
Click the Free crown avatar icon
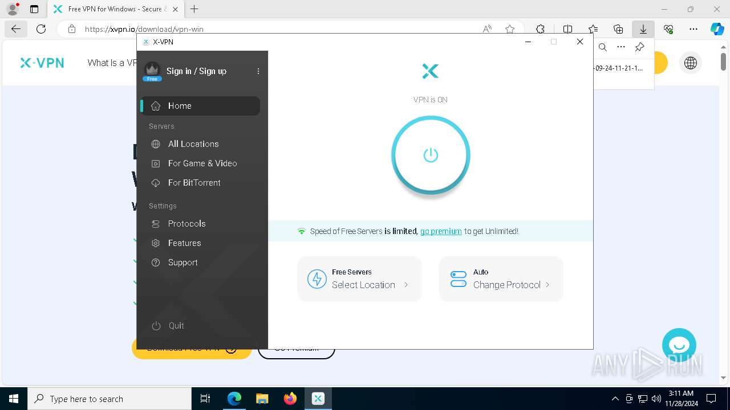pyautogui.click(x=152, y=71)
